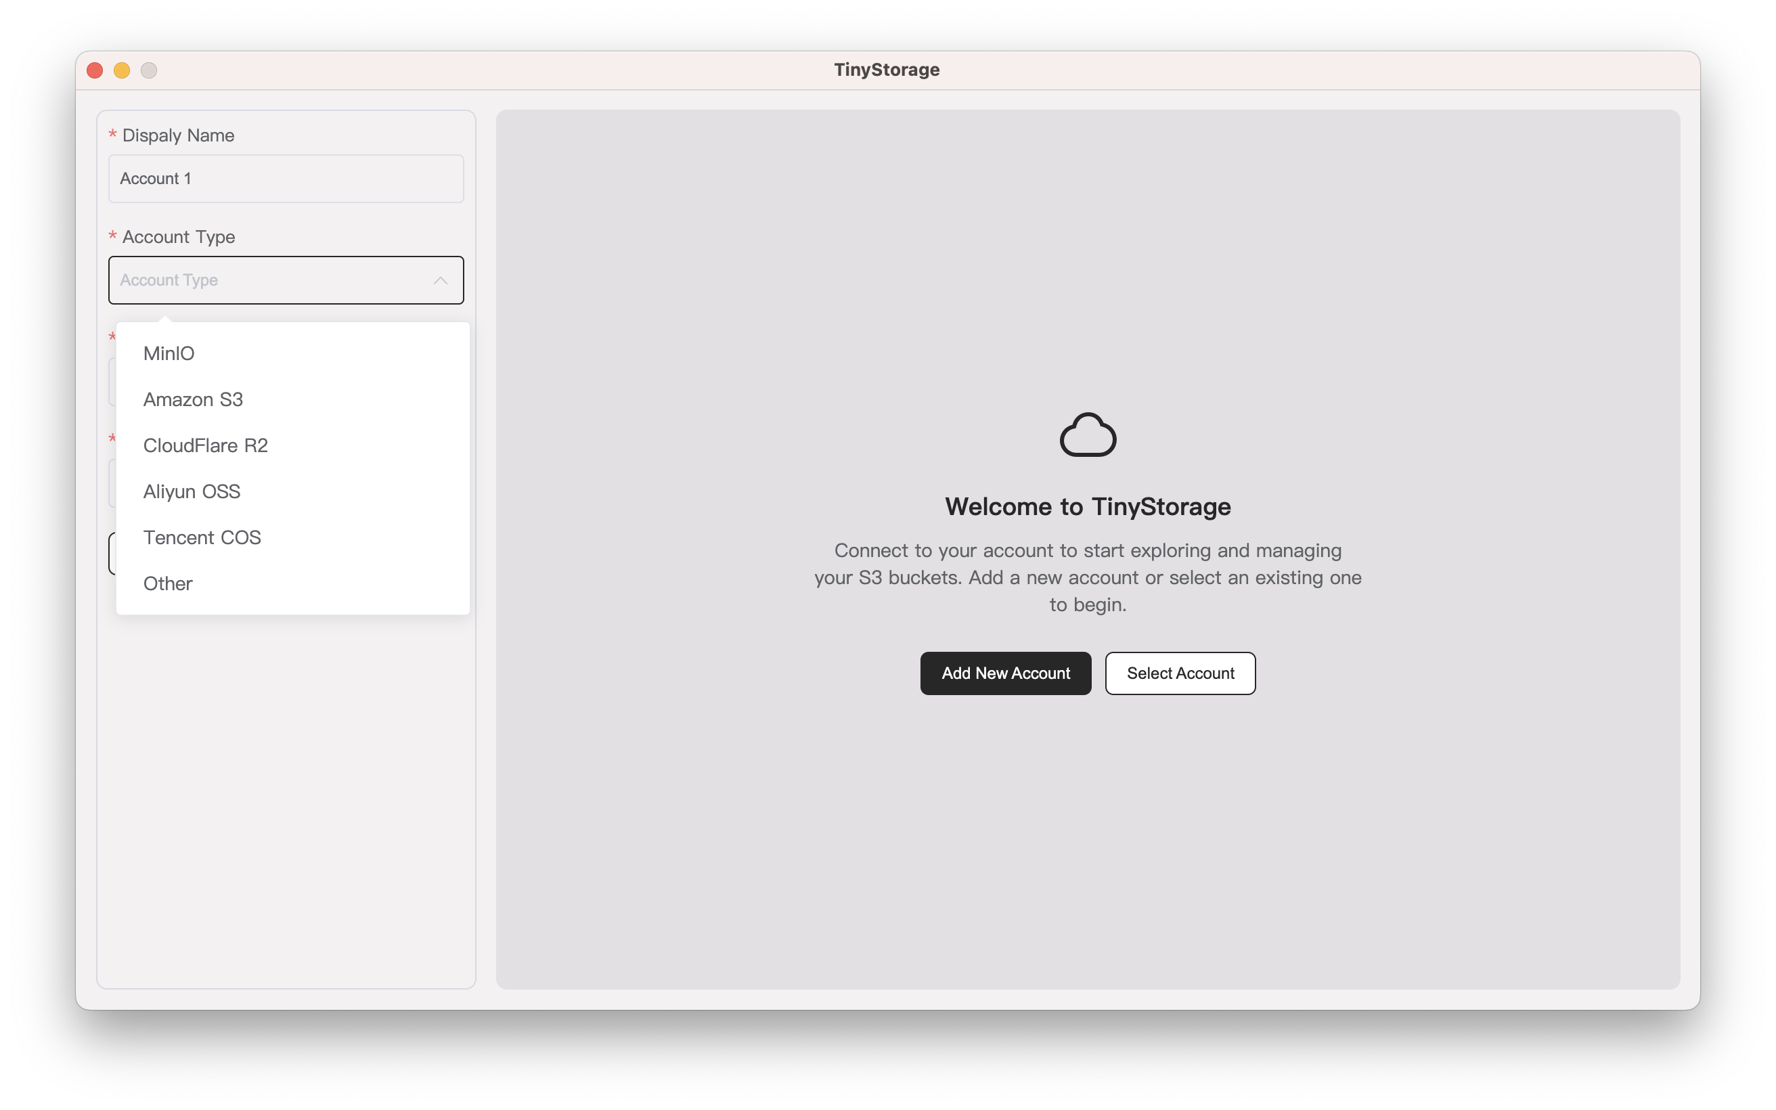
Task: Choose Tencent COS account type
Action: tap(292, 537)
